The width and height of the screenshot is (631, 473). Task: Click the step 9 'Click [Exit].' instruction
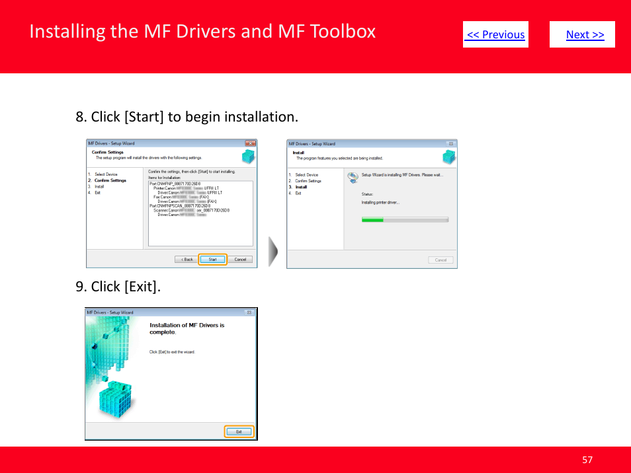tap(118, 287)
